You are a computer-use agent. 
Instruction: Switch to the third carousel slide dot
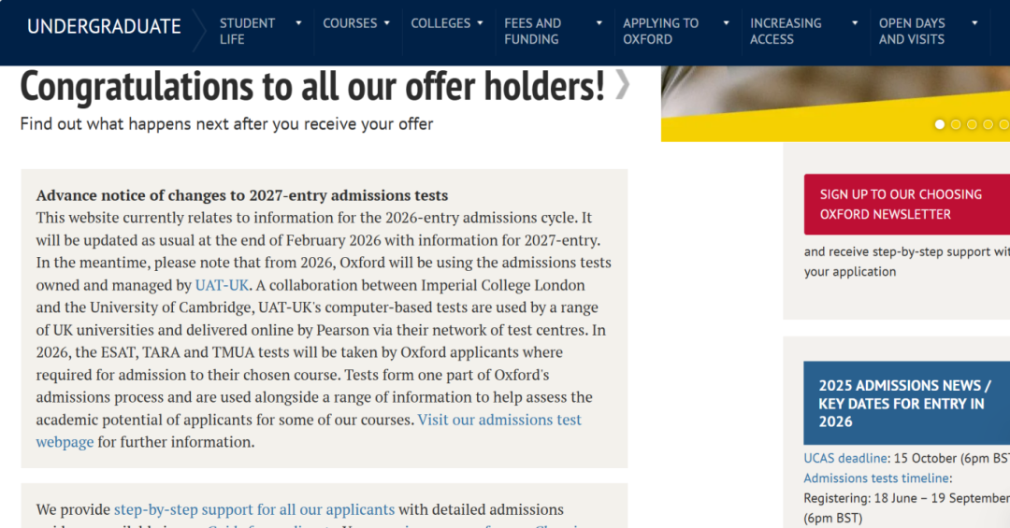(x=972, y=124)
